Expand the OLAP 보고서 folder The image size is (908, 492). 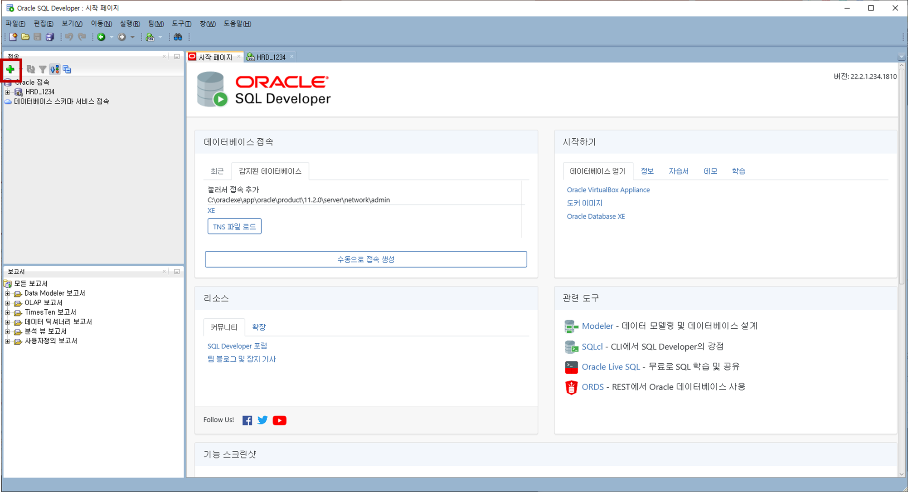pos(8,303)
